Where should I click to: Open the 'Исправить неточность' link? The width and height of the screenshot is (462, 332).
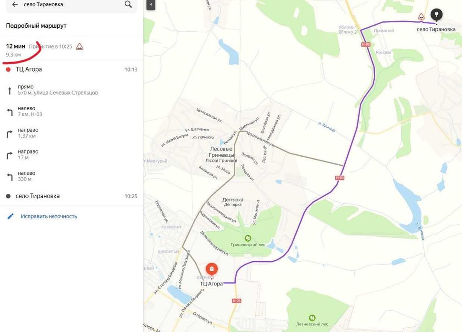tap(49, 216)
